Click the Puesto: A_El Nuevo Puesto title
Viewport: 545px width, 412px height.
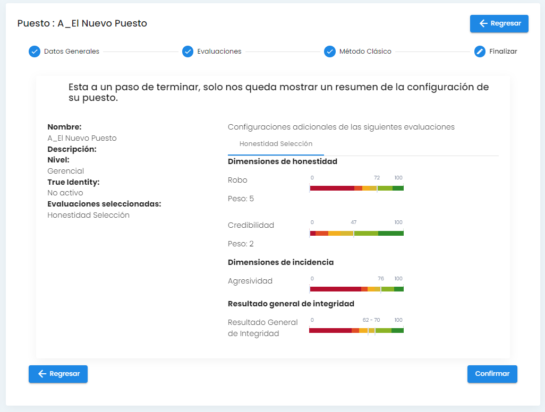click(82, 23)
